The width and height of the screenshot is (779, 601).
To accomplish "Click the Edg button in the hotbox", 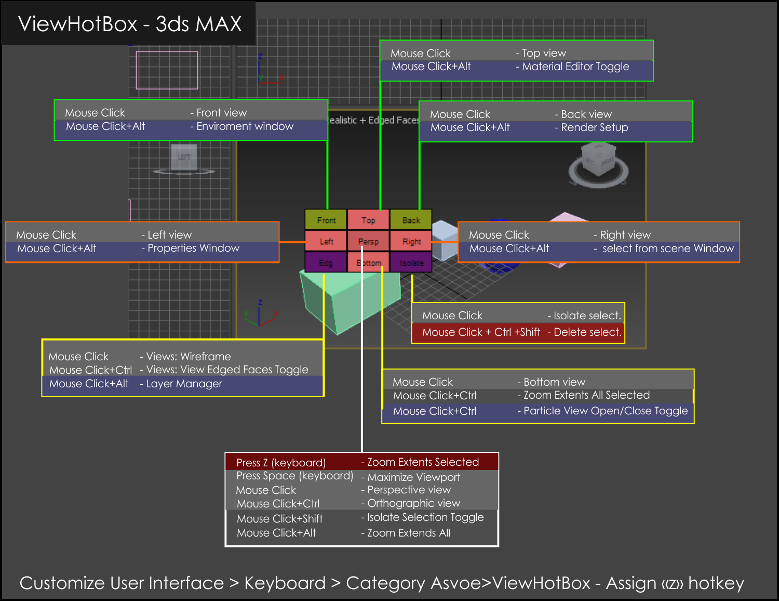I will coord(326,263).
